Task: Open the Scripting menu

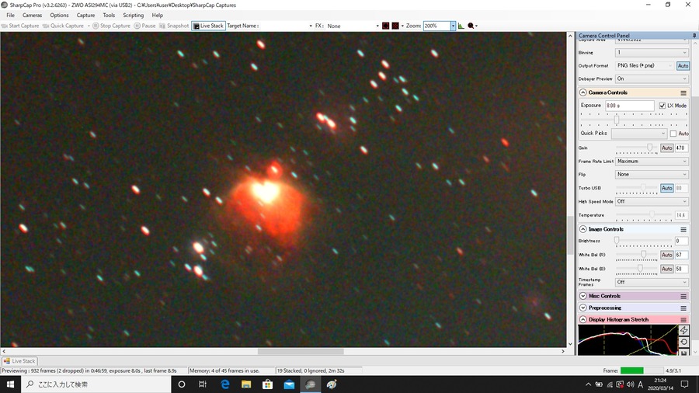Action: (x=134, y=16)
